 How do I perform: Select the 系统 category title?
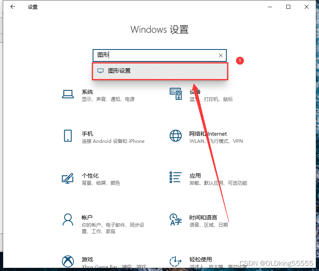pyautogui.click(x=87, y=92)
